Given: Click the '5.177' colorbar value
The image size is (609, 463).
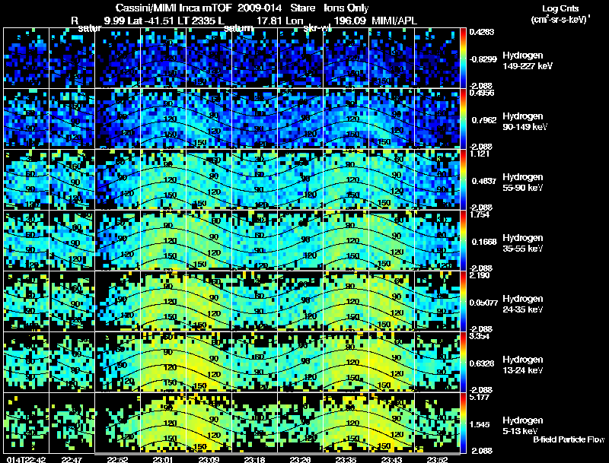Looking at the screenshot, I should 480,397.
